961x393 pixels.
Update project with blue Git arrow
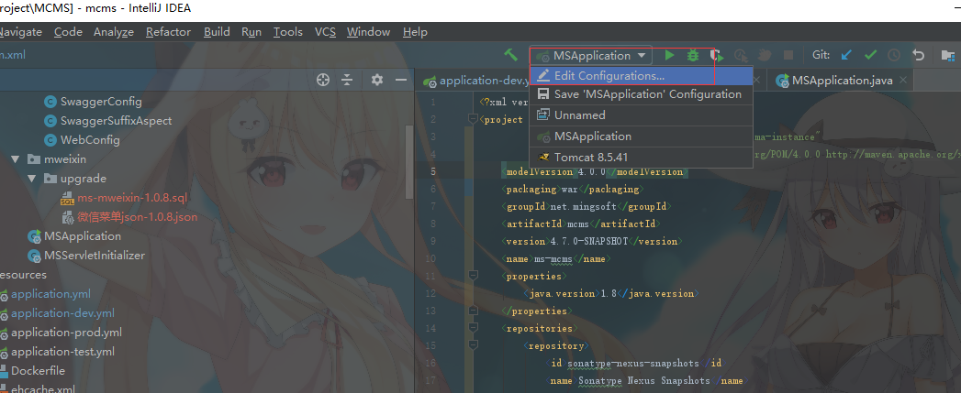(x=846, y=55)
